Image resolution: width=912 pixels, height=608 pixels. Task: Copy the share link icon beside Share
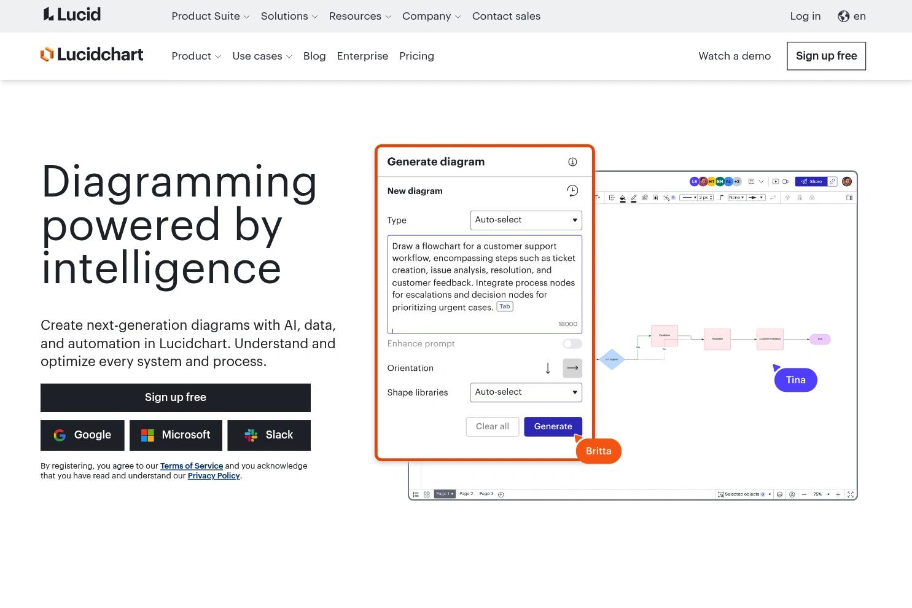pyautogui.click(x=833, y=182)
